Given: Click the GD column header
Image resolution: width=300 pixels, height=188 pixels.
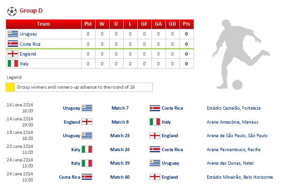Looking at the screenshot, I should pos(172,24).
